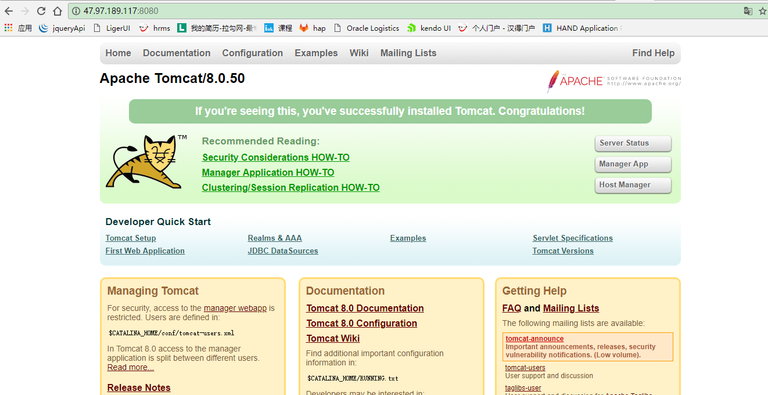Open the jqueryApi bookmark

[x=62, y=28]
